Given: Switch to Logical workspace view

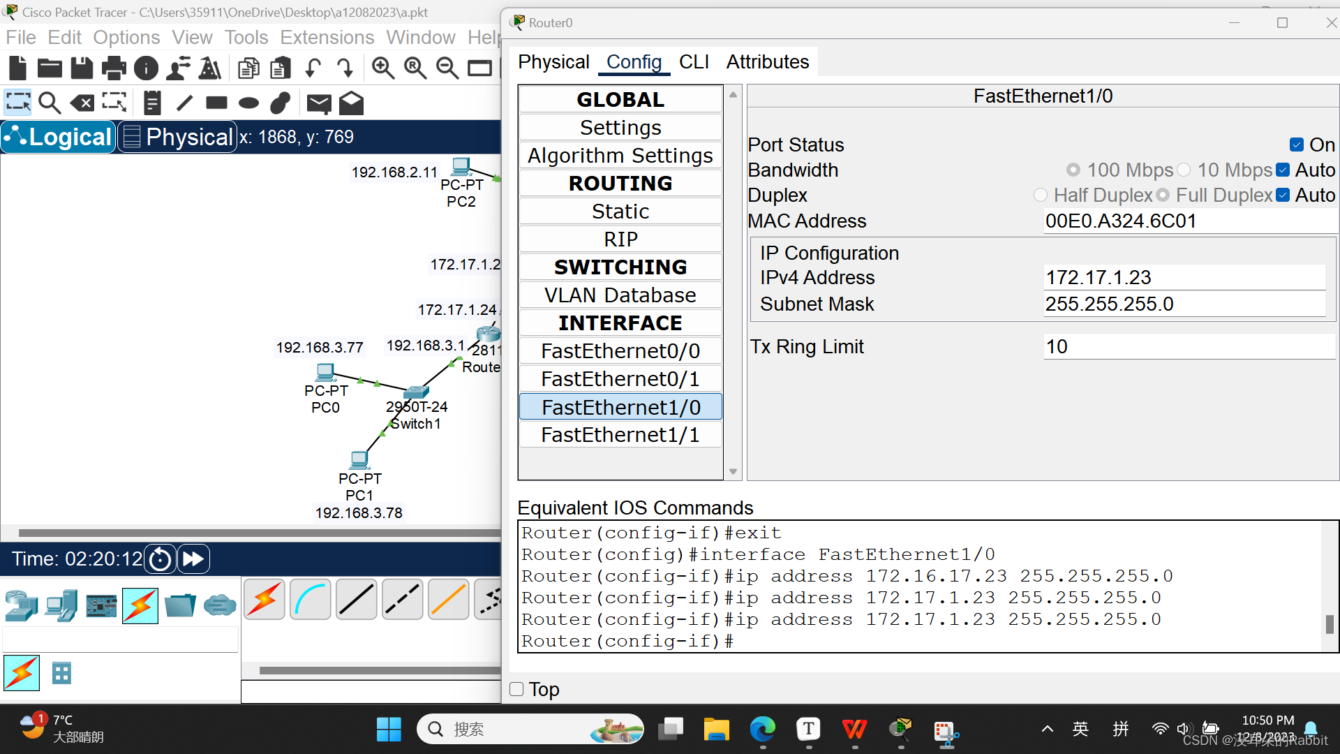Looking at the screenshot, I should point(59,137).
